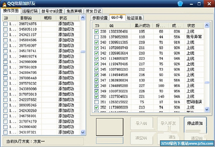Uncheck the QQ account with ID 352
Viewport: 215px width, 147px height.
96,107
